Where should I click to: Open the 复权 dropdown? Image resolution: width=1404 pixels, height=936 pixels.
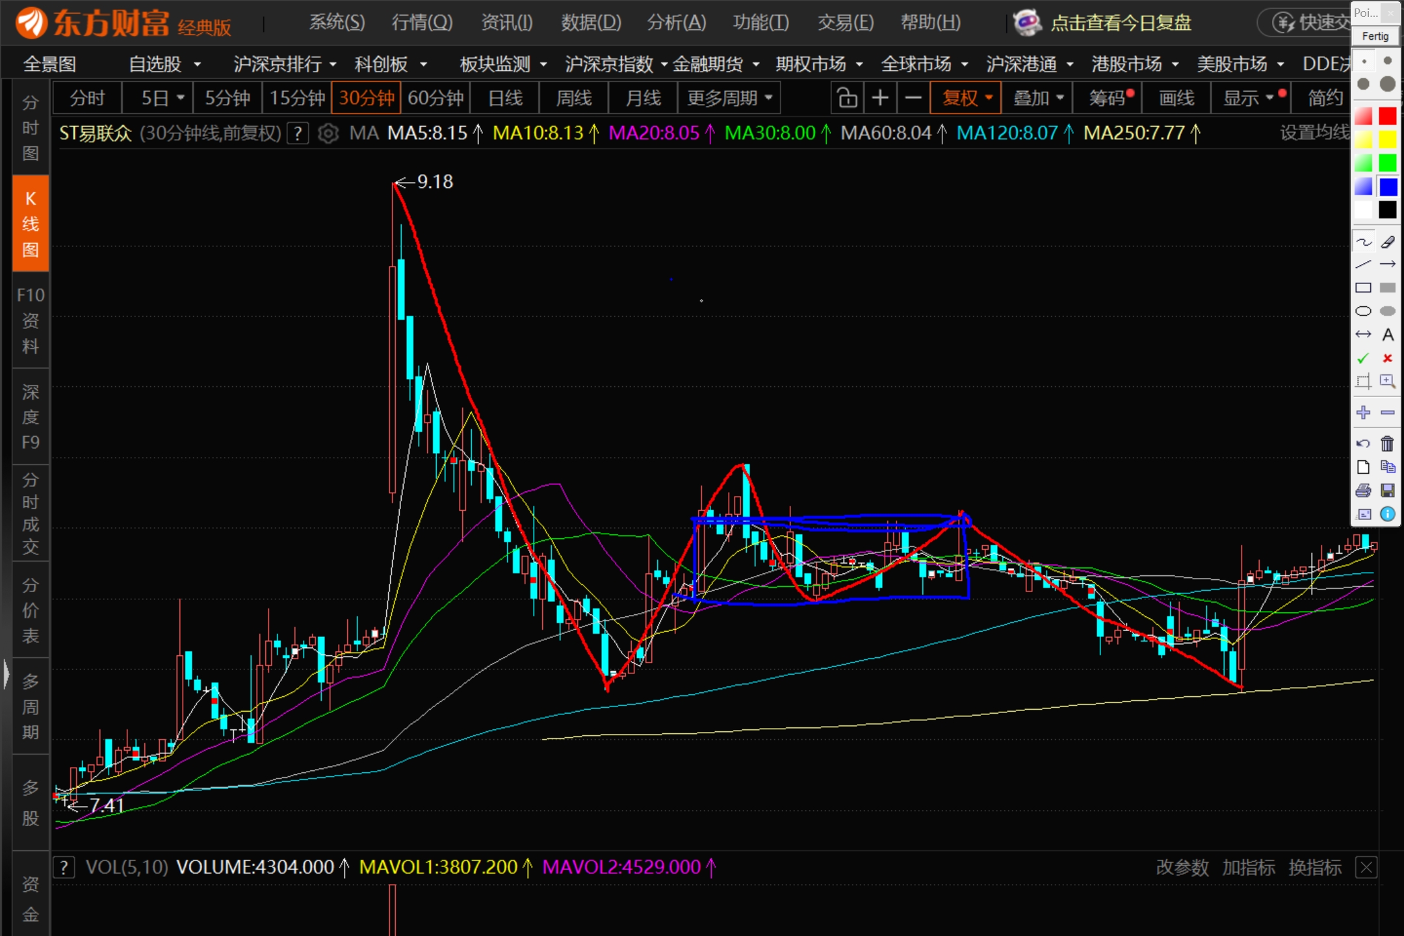(x=966, y=98)
